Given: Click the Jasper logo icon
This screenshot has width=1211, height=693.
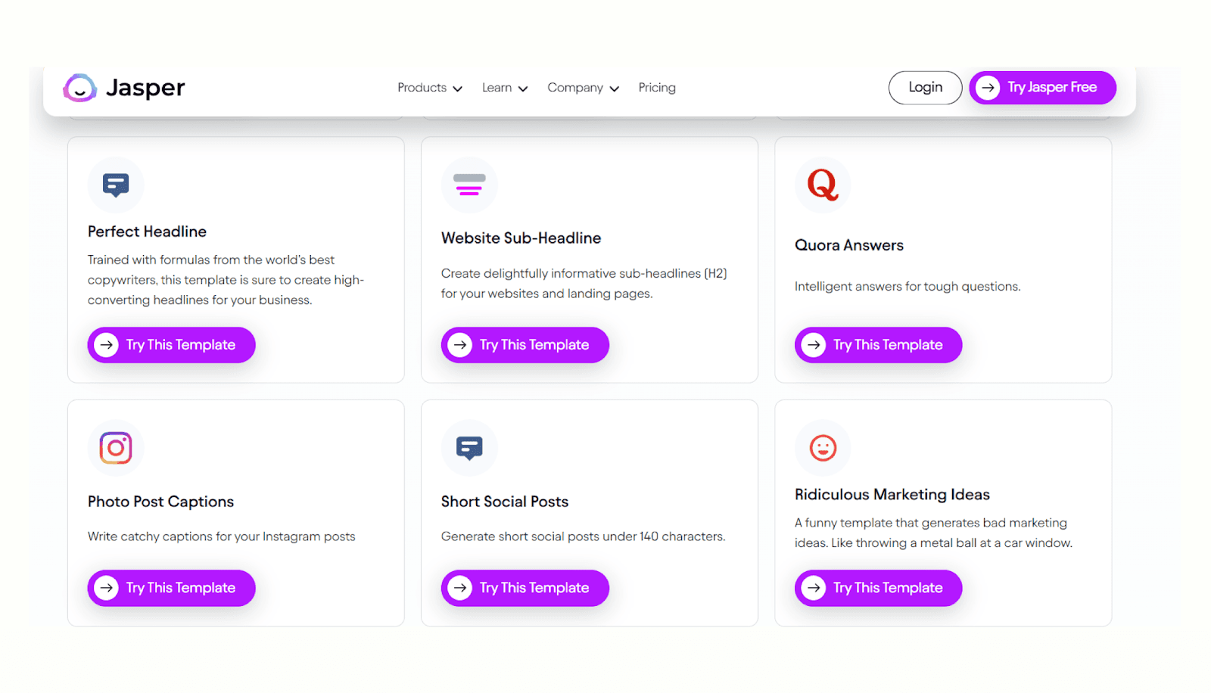Looking at the screenshot, I should [x=79, y=88].
